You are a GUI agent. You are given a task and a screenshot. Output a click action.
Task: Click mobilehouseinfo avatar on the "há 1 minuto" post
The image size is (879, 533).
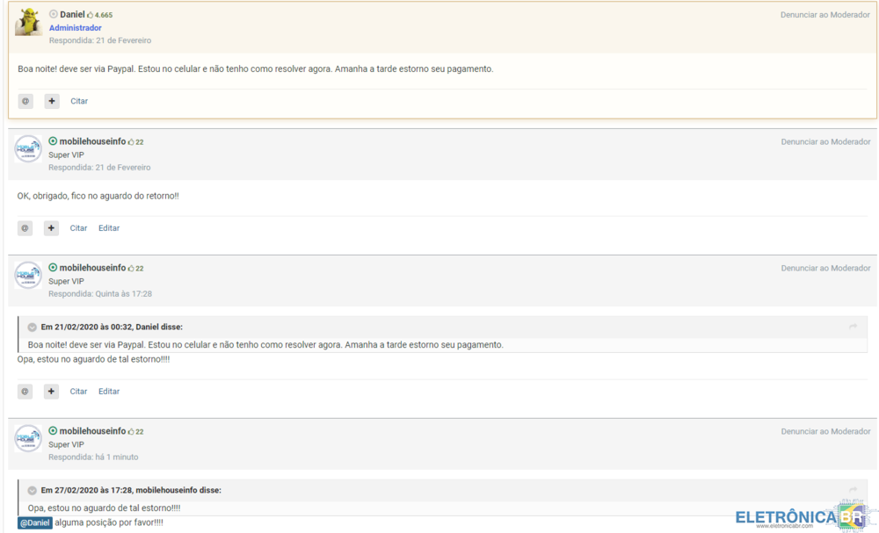tap(28, 438)
